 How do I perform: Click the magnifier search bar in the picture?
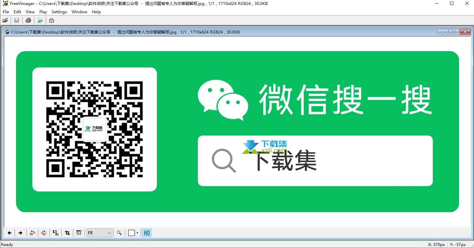click(x=315, y=161)
